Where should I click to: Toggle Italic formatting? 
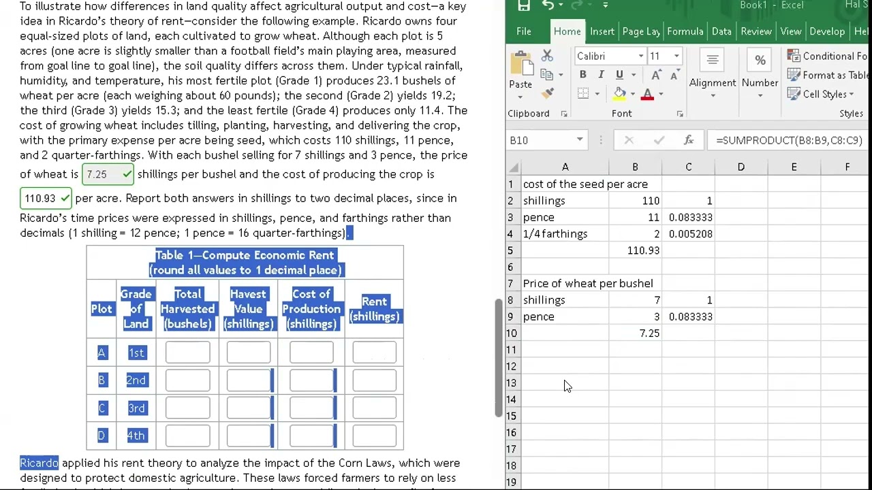click(x=601, y=75)
